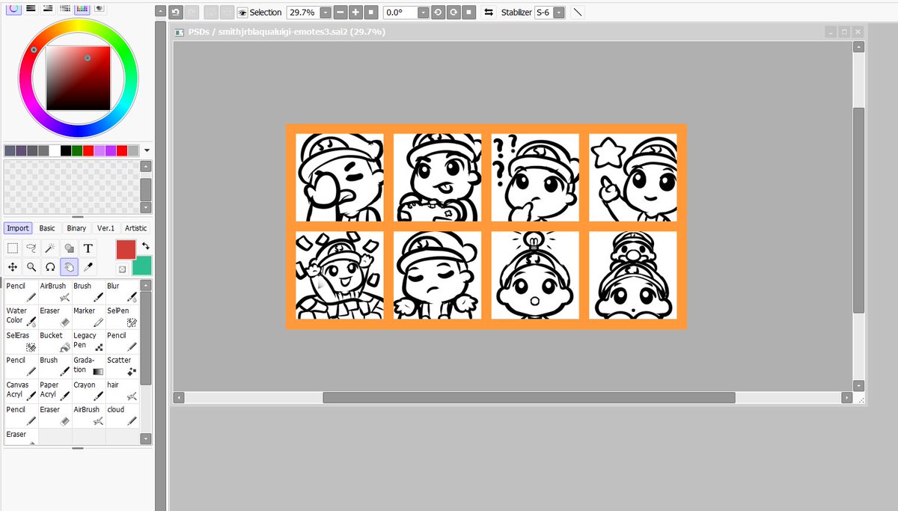Viewport: 898px width, 511px height.
Task: Pick the Eyedropper tool
Action: (88, 267)
